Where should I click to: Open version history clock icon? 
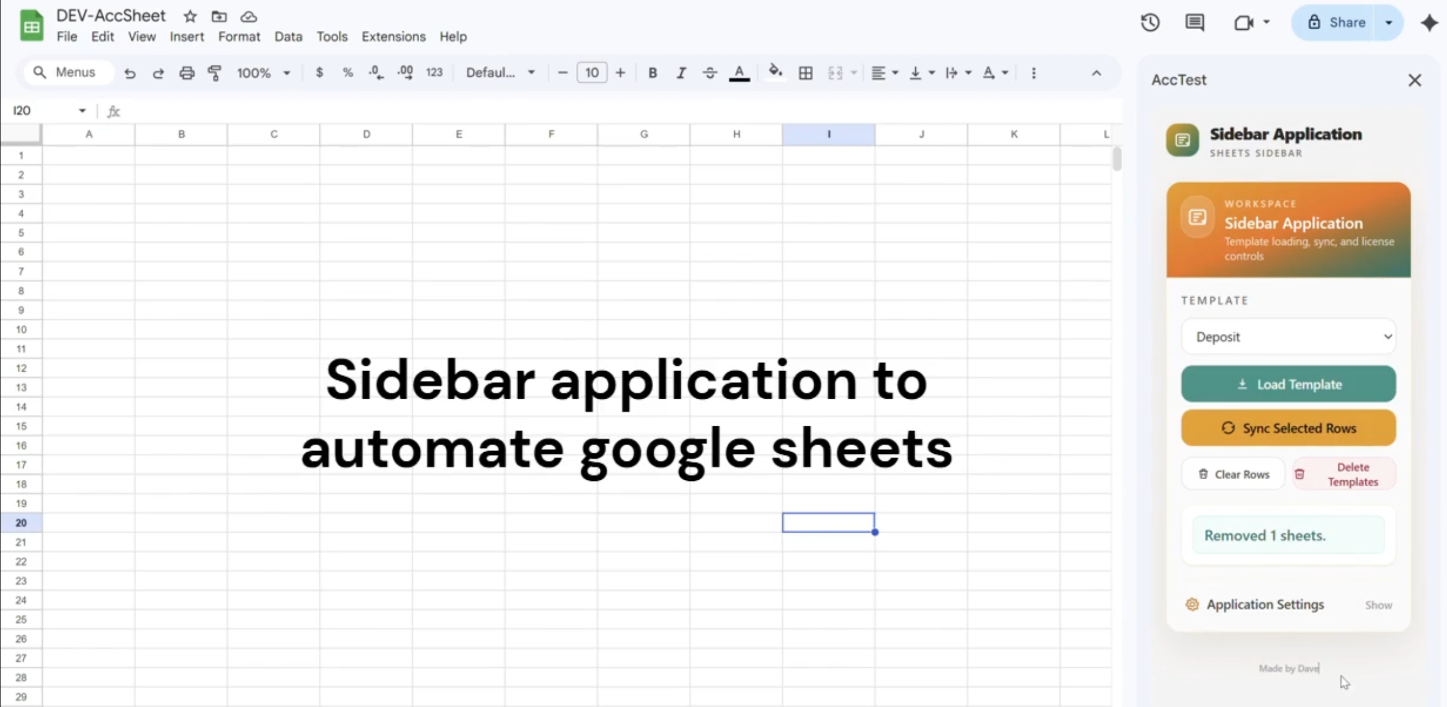pos(1150,23)
